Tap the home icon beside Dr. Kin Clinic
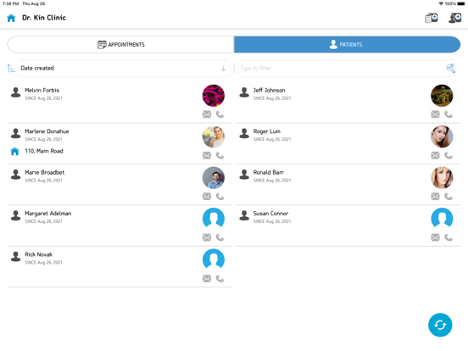 [11, 18]
